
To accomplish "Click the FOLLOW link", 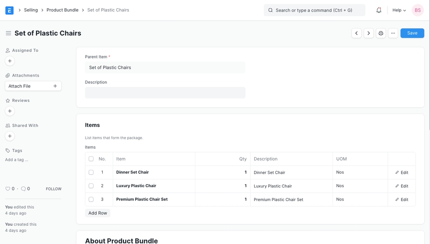I will 54,189.
